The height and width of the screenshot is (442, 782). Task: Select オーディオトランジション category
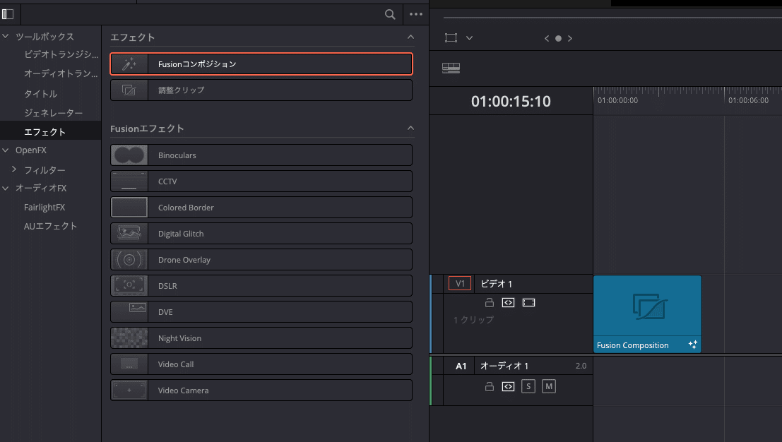pos(61,73)
